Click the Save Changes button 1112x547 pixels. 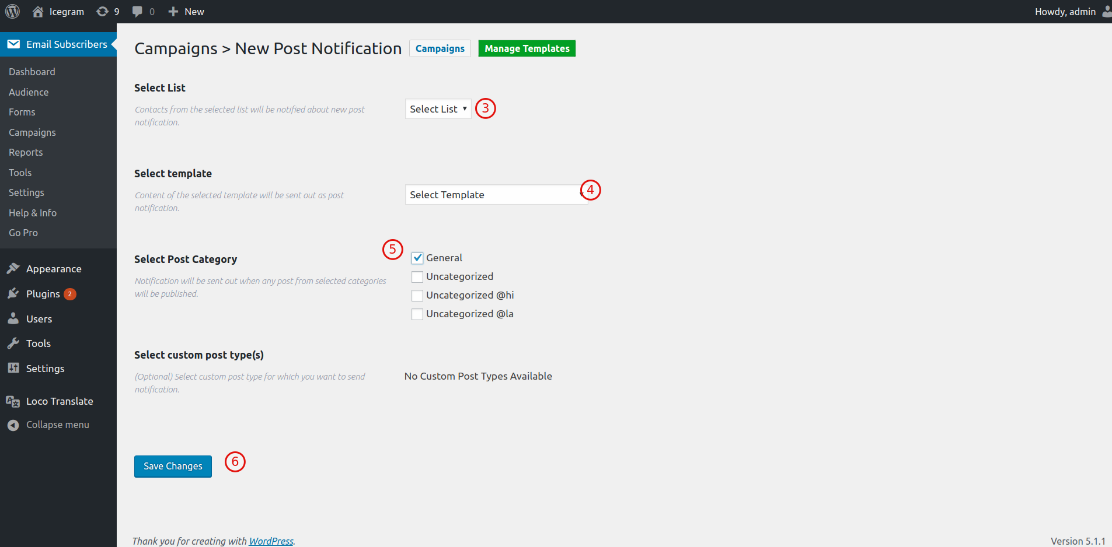[173, 466]
